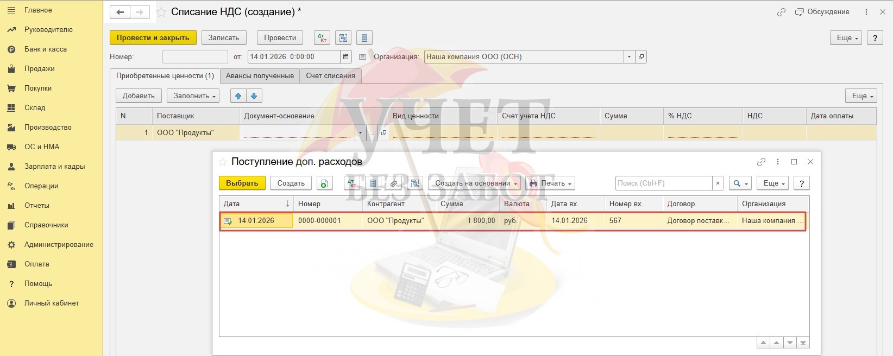Image resolution: width=893 pixels, height=356 pixels.
Task: Click the back navigation arrow
Action: pos(120,12)
